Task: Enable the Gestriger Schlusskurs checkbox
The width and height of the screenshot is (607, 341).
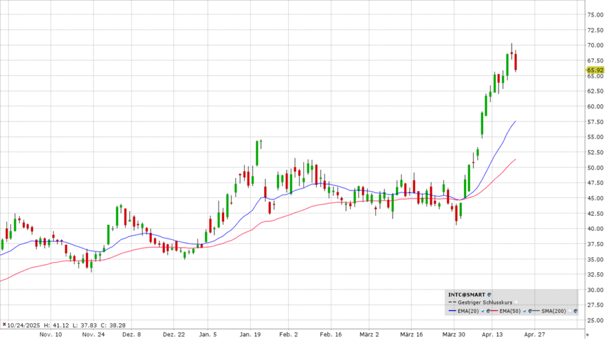Action: pyautogui.click(x=516, y=302)
